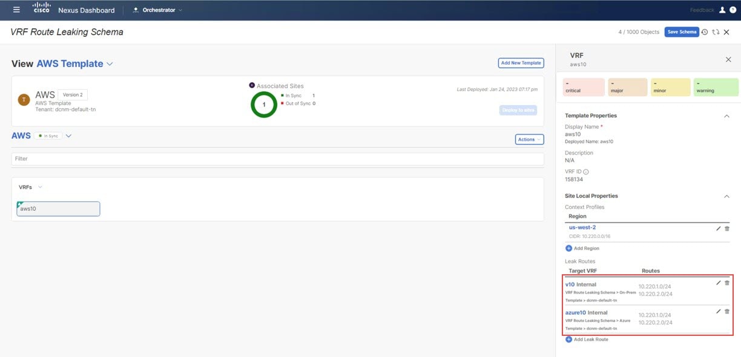Click the Deployed Name: aws10 text
741x357 pixels.
pyautogui.click(x=588, y=141)
